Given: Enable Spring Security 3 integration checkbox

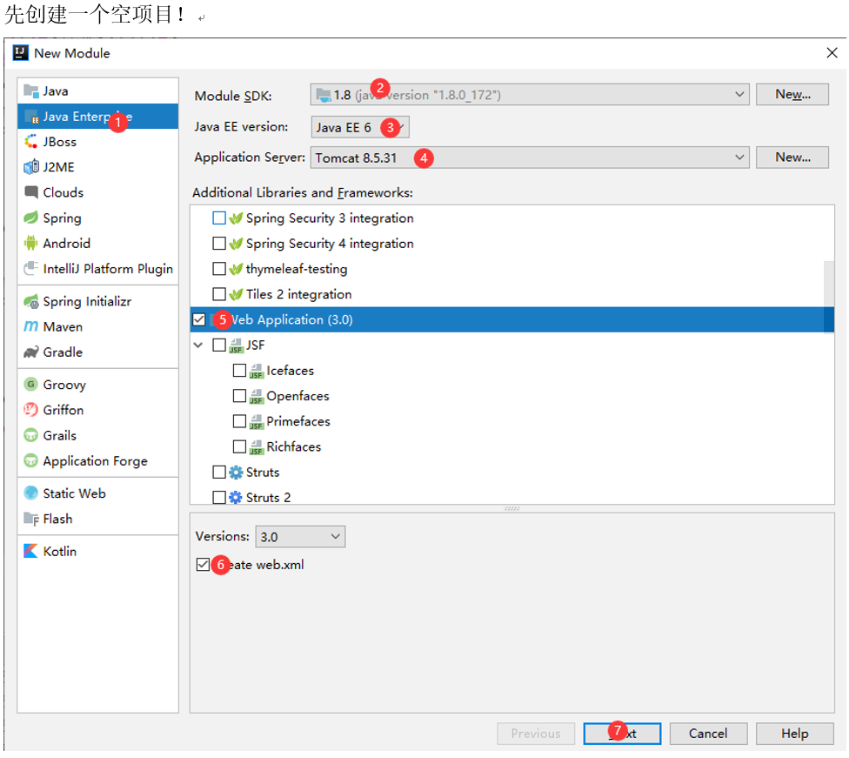Looking at the screenshot, I should (219, 218).
